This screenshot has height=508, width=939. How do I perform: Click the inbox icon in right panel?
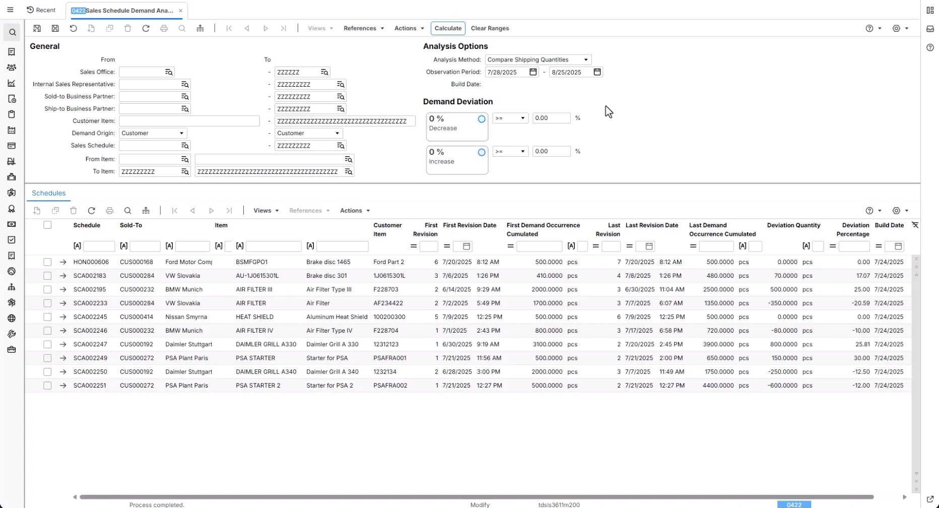(930, 29)
